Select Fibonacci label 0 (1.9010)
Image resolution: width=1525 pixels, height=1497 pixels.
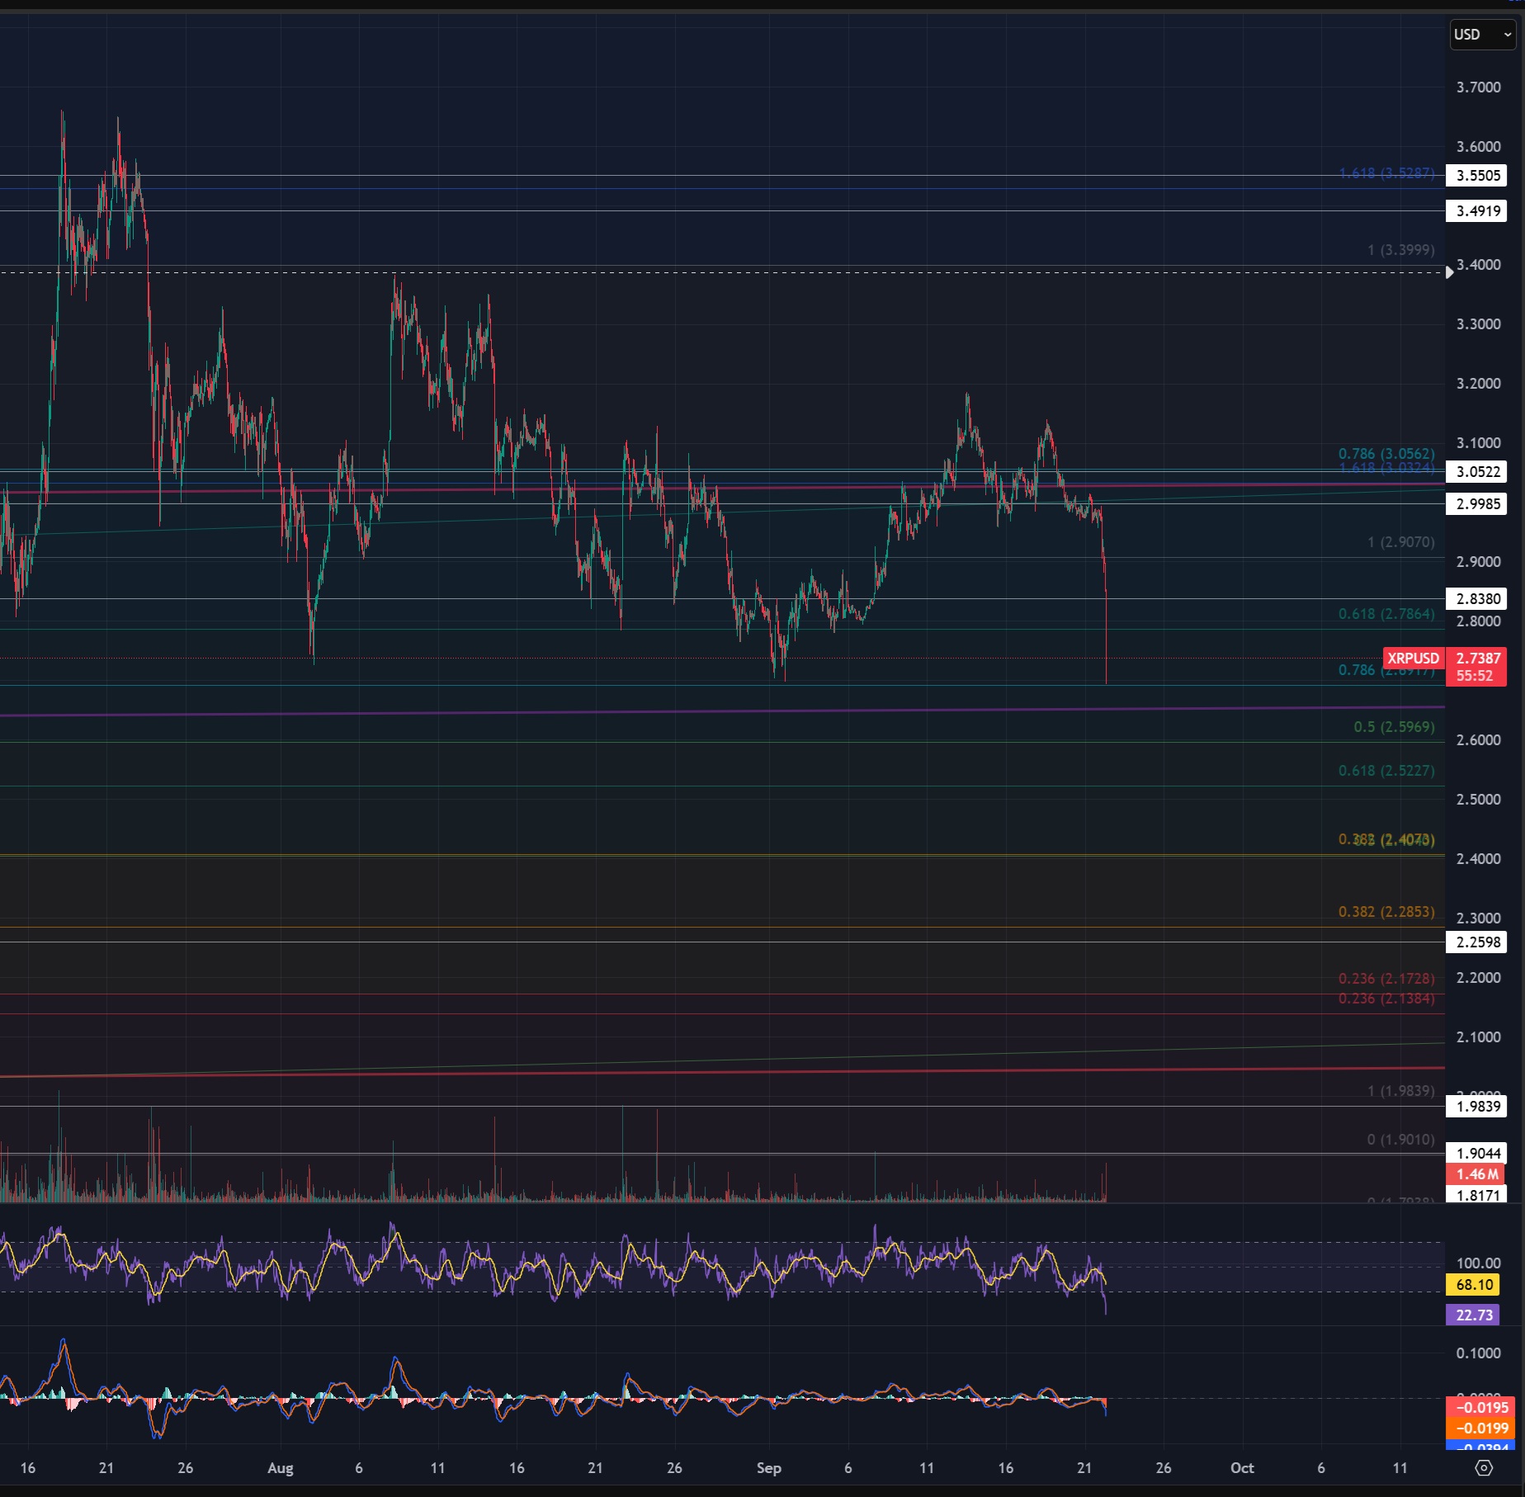pyautogui.click(x=1400, y=1140)
